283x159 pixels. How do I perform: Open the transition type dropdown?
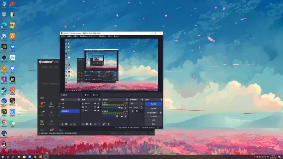(x=136, y=104)
